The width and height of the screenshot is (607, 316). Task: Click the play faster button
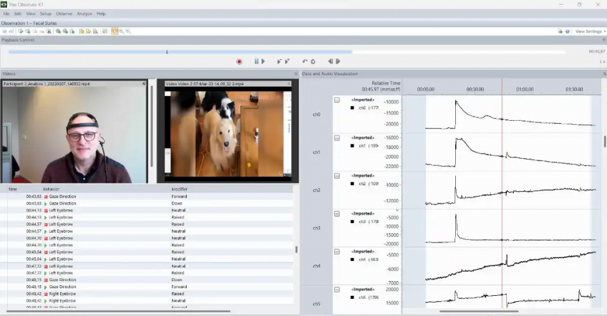[x=287, y=62]
